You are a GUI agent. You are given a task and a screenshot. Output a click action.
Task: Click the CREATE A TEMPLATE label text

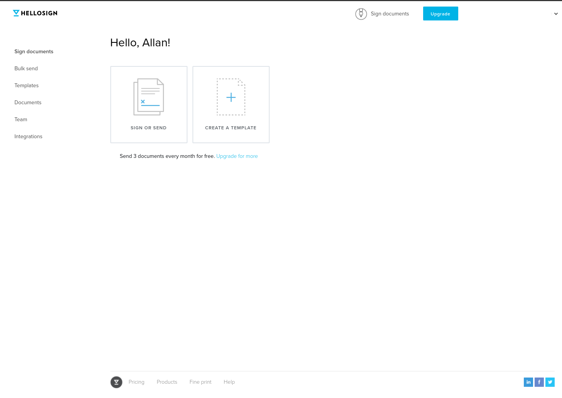pyautogui.click(x=231, y=128)
